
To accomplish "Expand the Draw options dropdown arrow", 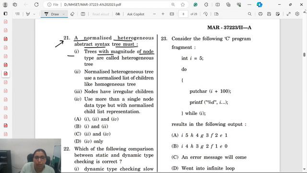I will (x=64, y=14).
